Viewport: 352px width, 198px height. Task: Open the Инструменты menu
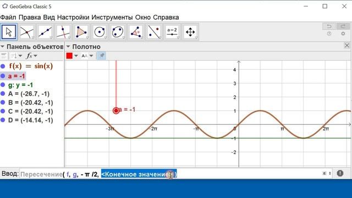pyautogui.click(x=112, y=17)
